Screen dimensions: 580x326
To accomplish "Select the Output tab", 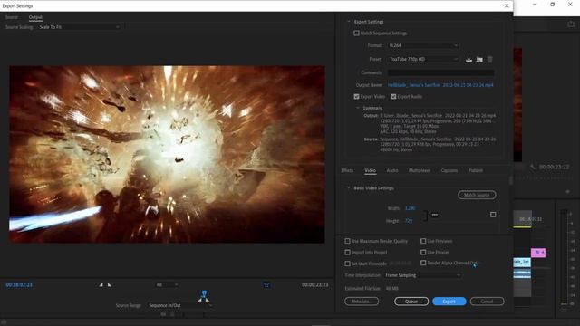I will (35, 17).
